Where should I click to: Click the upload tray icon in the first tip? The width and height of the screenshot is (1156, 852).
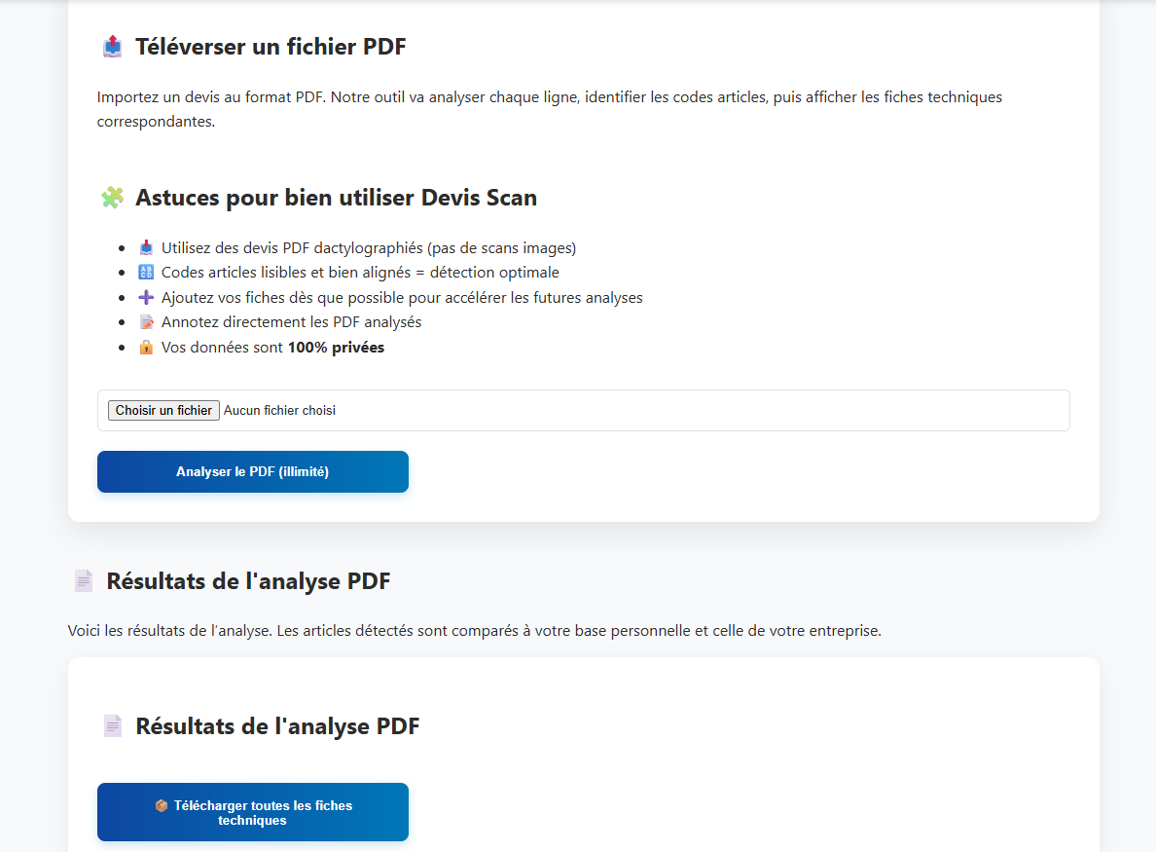click(x=145, y=247)
